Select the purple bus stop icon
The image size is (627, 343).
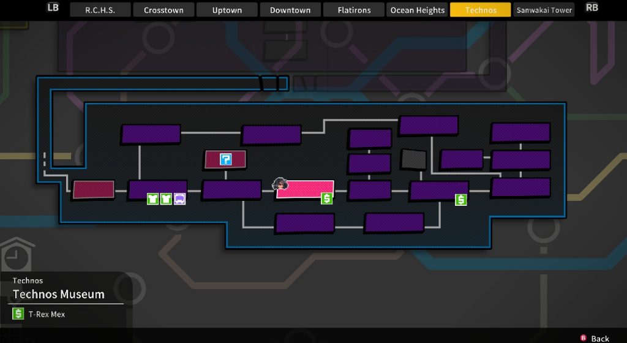tap(179, 198)
